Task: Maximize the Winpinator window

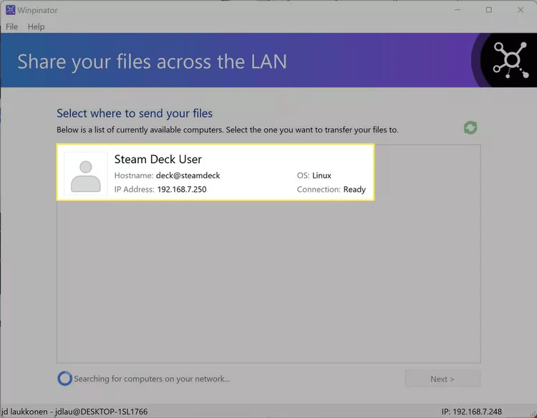Action: (488, 10)
